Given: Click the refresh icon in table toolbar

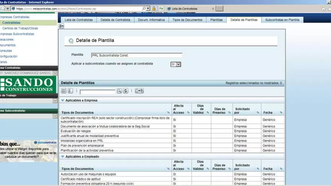Looking at the screenshot, I should pos(126,91).
